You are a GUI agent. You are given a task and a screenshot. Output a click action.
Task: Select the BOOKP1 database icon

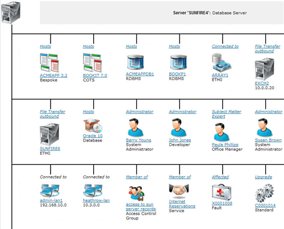pyautogui.click(x=178, y=62)
